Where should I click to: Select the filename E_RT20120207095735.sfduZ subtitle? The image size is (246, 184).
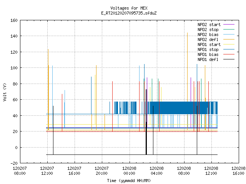click(x=129, y=13)
